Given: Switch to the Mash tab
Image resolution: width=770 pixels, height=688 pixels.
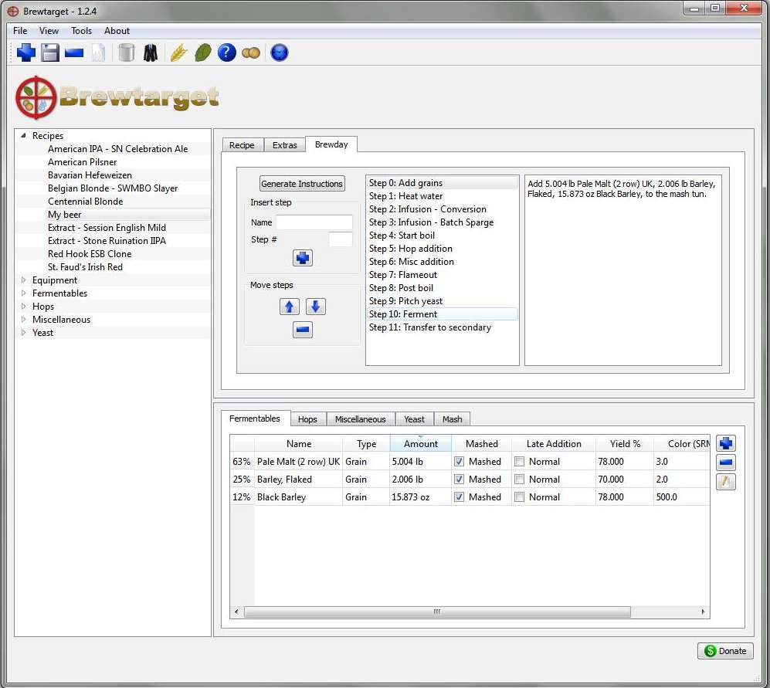Looking at the screenshot, I should click(x=452, y=419).
